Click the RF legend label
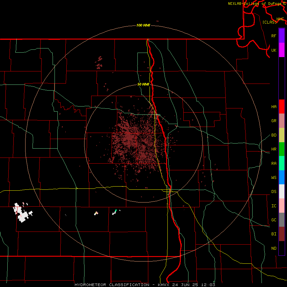 [x=274, y=36]
